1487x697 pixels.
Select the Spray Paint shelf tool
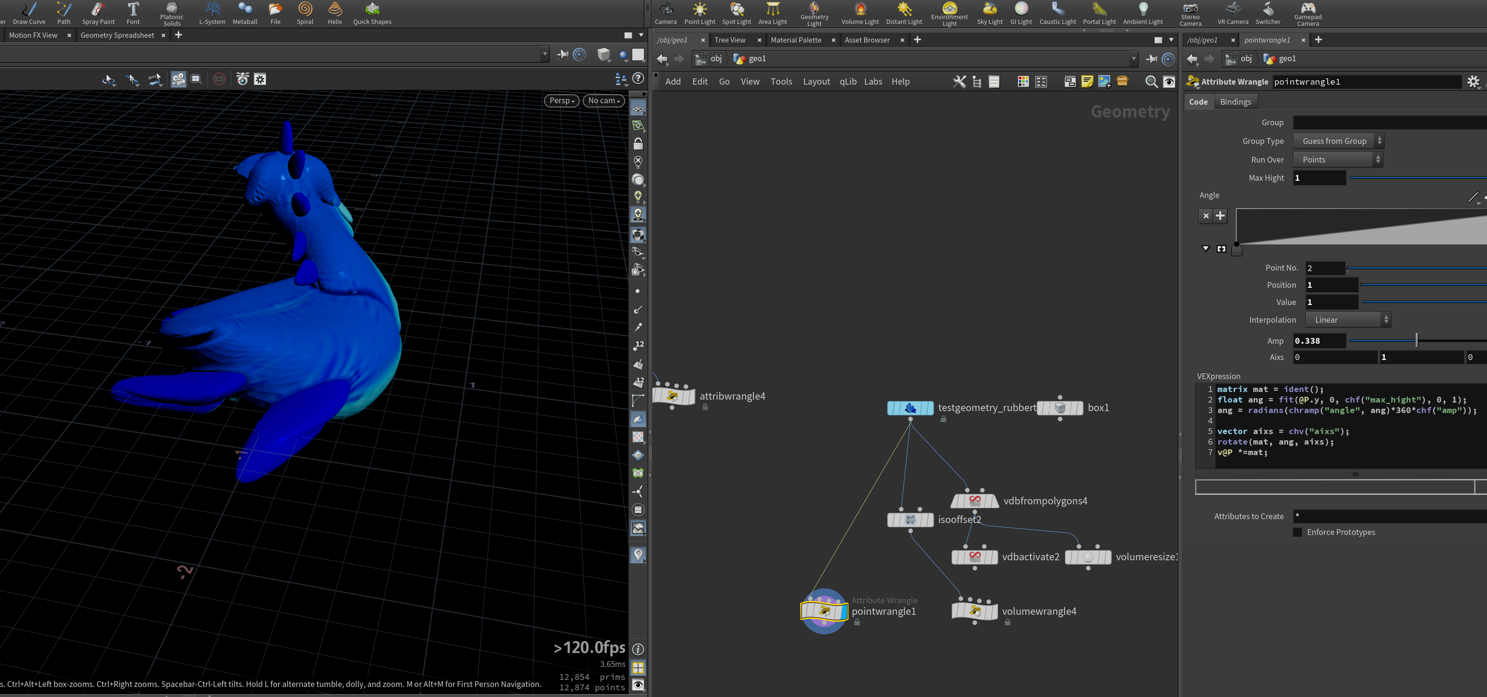point(98,13)
